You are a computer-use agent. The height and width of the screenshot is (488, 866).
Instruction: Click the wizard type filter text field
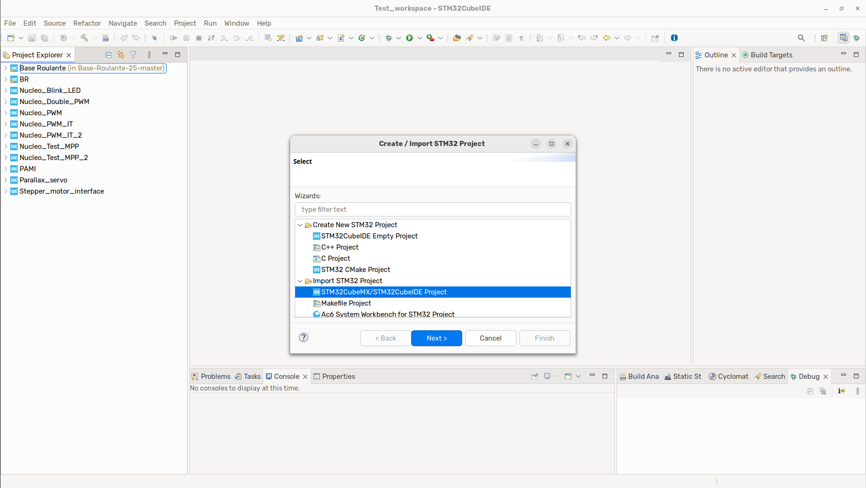click(433, 209)
